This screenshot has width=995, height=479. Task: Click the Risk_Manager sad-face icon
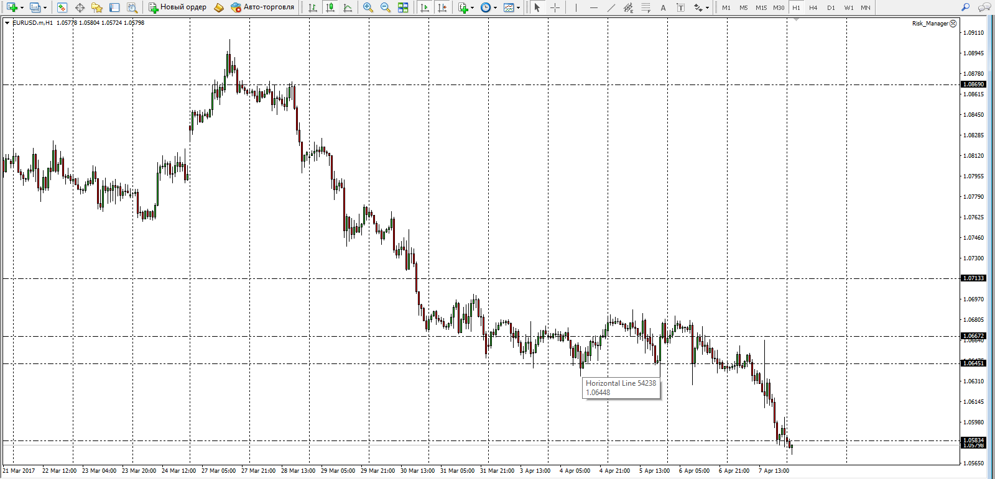(x=953, y=24)
